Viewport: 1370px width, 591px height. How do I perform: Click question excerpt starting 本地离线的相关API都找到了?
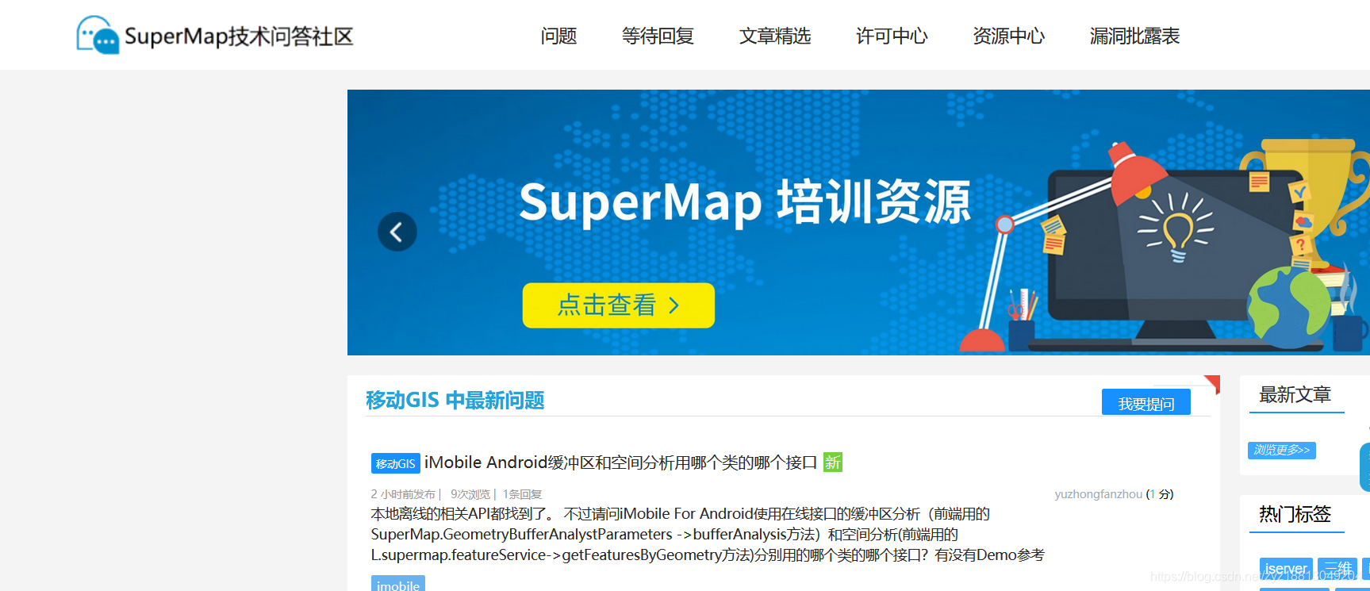click(708, 534)
